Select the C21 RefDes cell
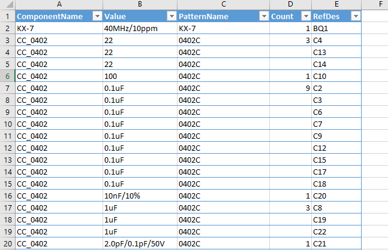Viewport: 388px width, 250px height. coord(336,244)
